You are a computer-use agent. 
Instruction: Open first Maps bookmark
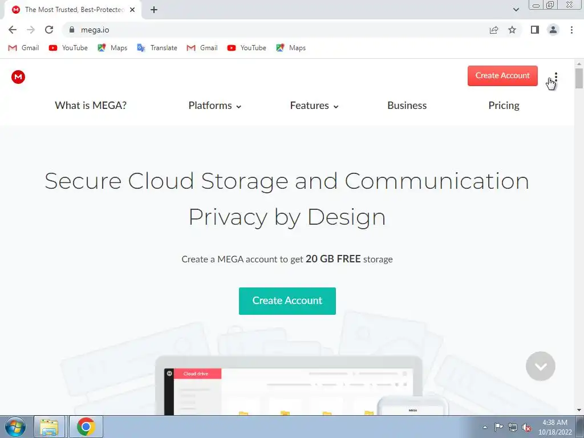point(112,48)
